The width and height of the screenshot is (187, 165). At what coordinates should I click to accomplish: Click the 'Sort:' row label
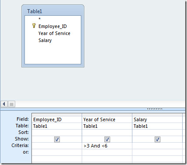coord(24,132)
